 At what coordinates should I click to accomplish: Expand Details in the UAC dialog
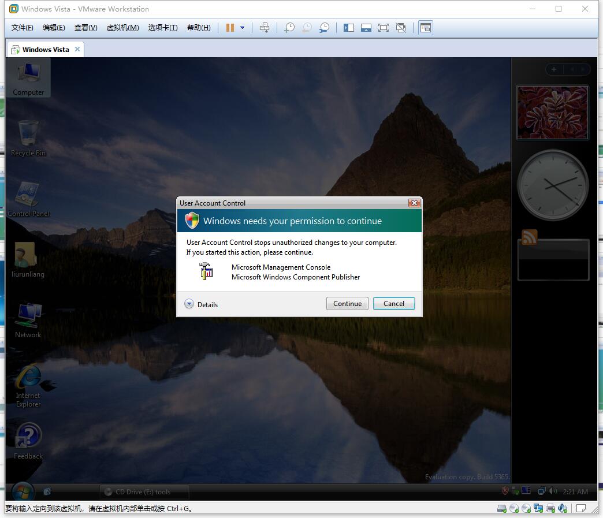tap(201, 304)
